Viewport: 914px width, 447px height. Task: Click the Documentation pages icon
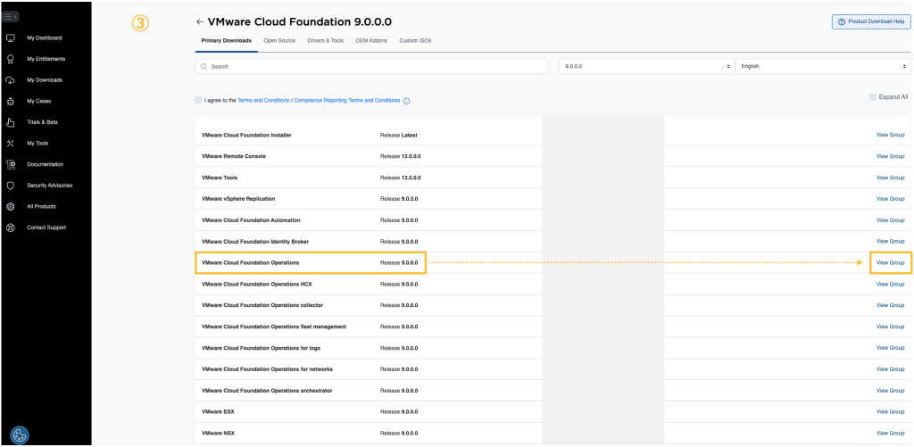tap(10, 164)
